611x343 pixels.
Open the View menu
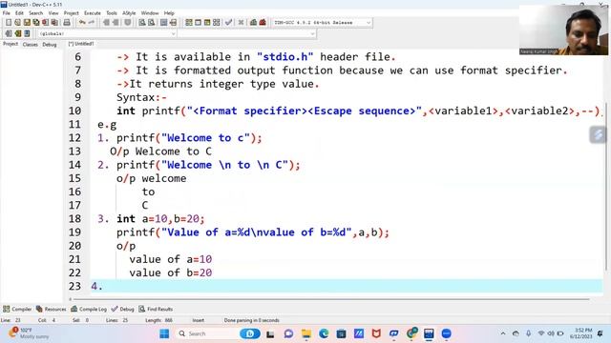(53, 12)
